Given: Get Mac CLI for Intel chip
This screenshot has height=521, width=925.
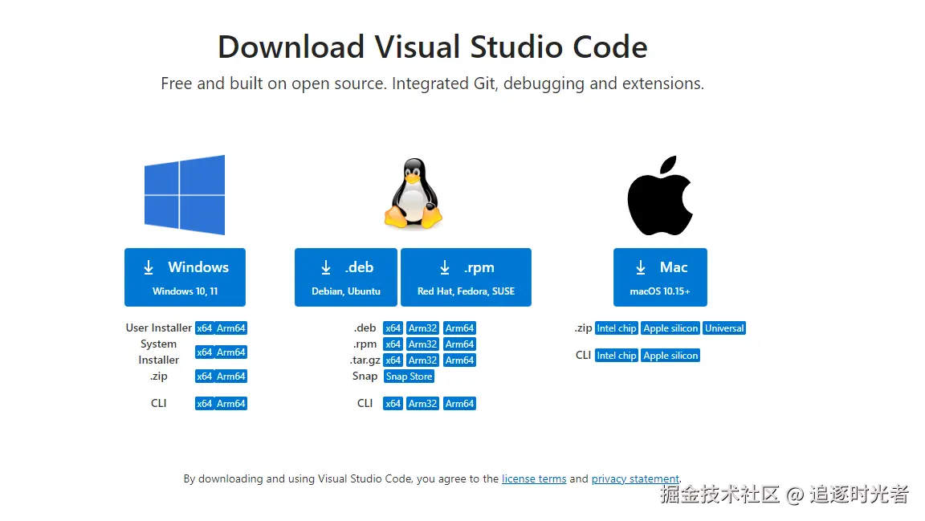Looking at the screenshot, I should (x=617, y=355).
